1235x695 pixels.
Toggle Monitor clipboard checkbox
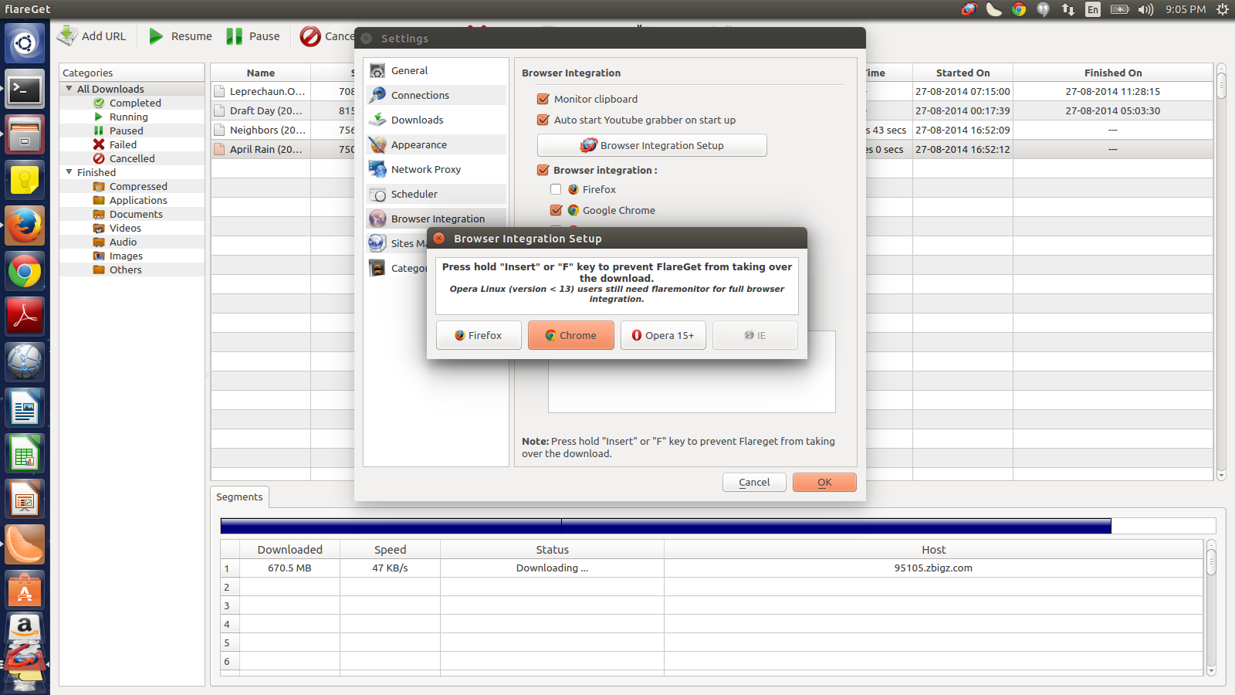(543, 99)
